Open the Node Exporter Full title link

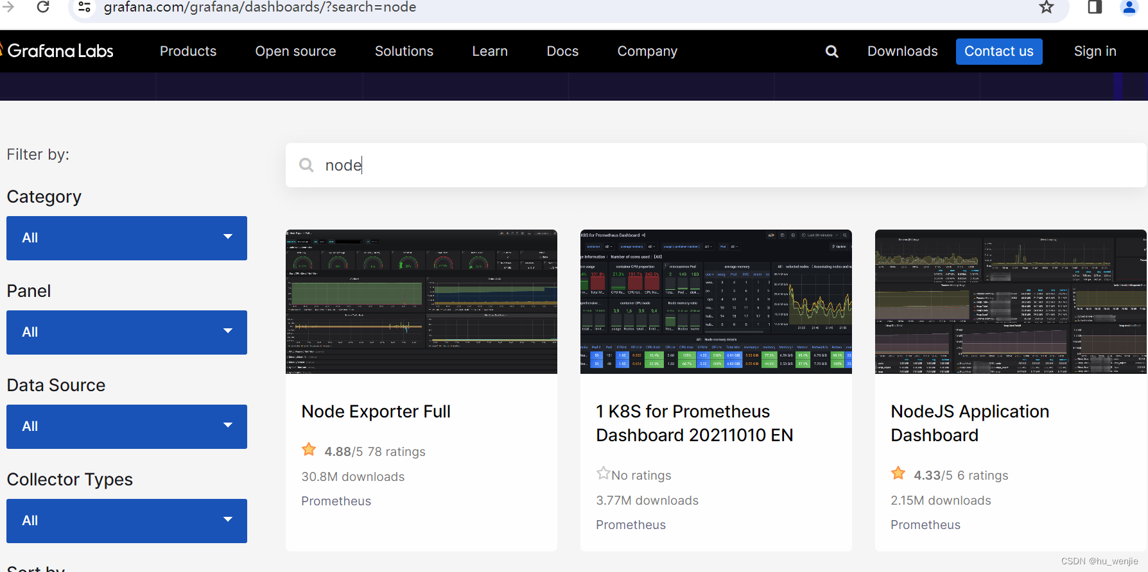coord(376,412)
